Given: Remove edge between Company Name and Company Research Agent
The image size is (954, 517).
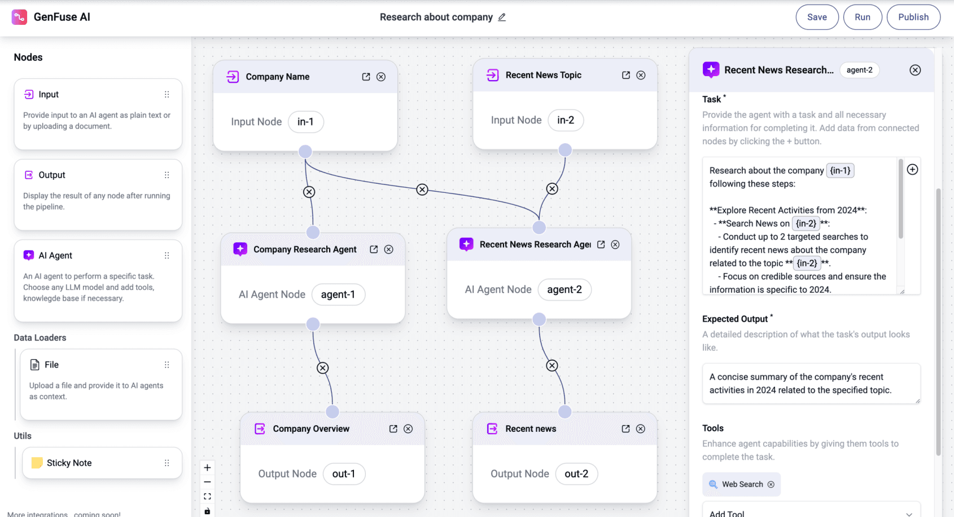Looking at the screenshot, I should 309,192.
